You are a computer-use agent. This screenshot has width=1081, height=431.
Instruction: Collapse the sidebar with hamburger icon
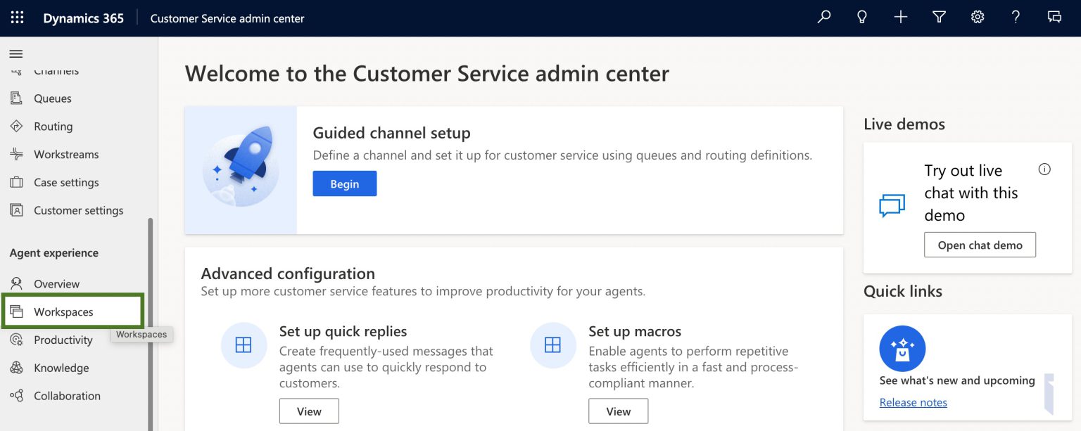15,53
